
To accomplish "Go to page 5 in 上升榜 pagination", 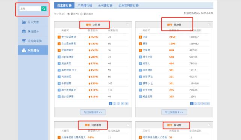I will tap(127, 104).
